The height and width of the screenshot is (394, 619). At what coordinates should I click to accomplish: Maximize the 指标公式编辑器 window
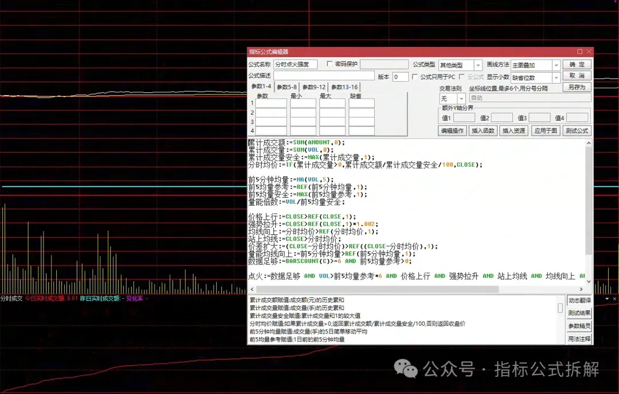(579, 52)
